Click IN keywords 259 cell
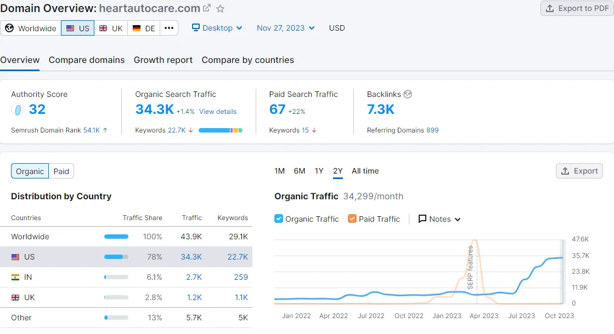This screenshot has width=614, height=334. pos(241,278)
